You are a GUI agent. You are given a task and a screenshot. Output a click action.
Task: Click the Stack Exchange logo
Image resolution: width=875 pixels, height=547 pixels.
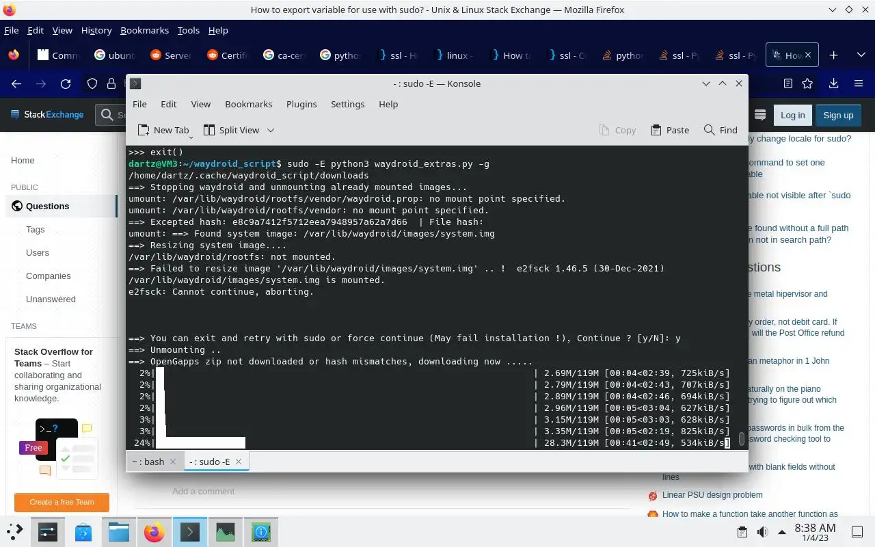(46, 115)
